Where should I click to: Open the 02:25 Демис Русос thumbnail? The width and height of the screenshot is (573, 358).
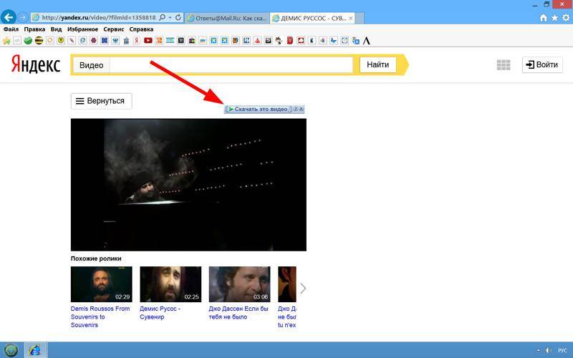tap(170, 284)
